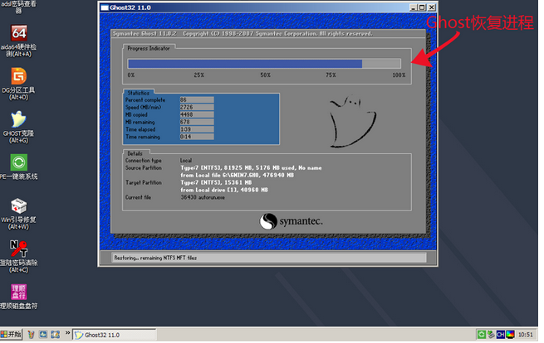Viewport: 544px width, 343px height.
Task: Click the Symantec Ghost 11.0.2 copyright header
Action: (243, 34)
